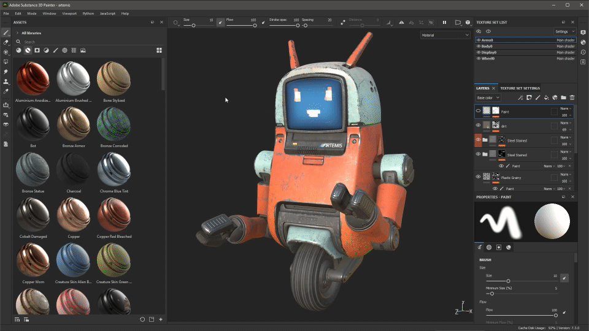Screen dimensions: 589x331
Task: Click the delete layer trash icon
Action: coord(572,97)
